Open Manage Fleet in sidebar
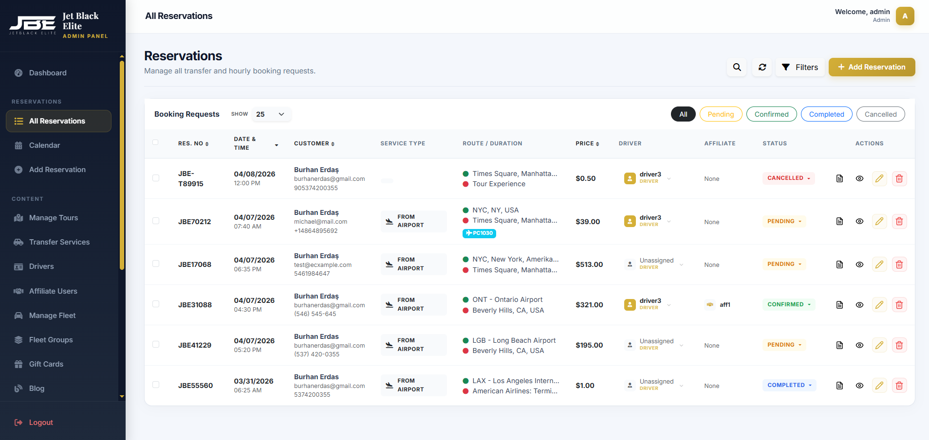The height and width of the screenshot is (440, 929). coord(52,316)
